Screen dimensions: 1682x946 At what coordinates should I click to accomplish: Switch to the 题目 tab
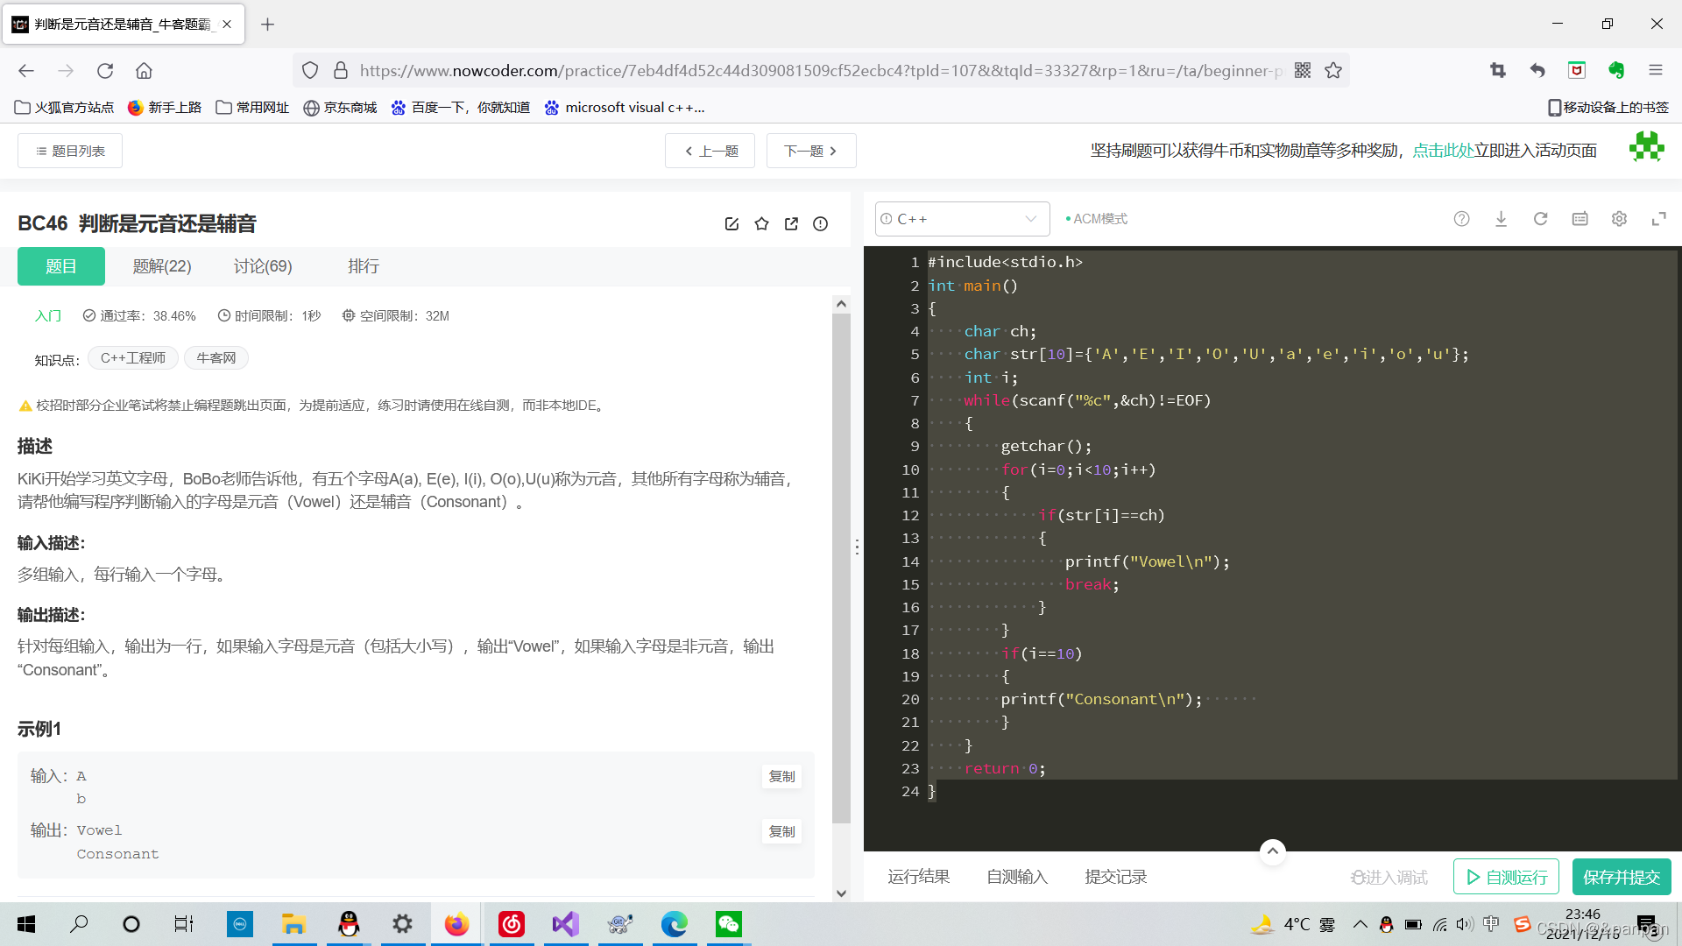(61, 266)
